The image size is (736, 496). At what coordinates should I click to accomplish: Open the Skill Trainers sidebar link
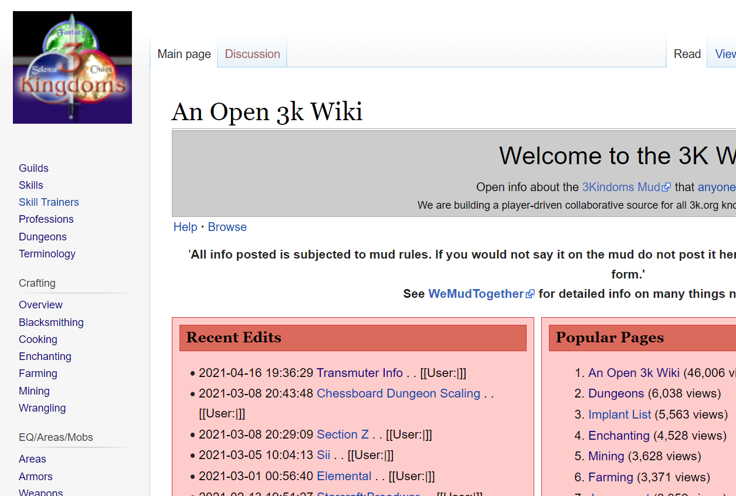click(x=49, y=202)
